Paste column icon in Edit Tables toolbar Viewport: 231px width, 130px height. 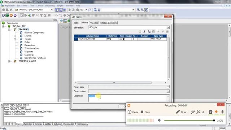(x=153, y=31)
